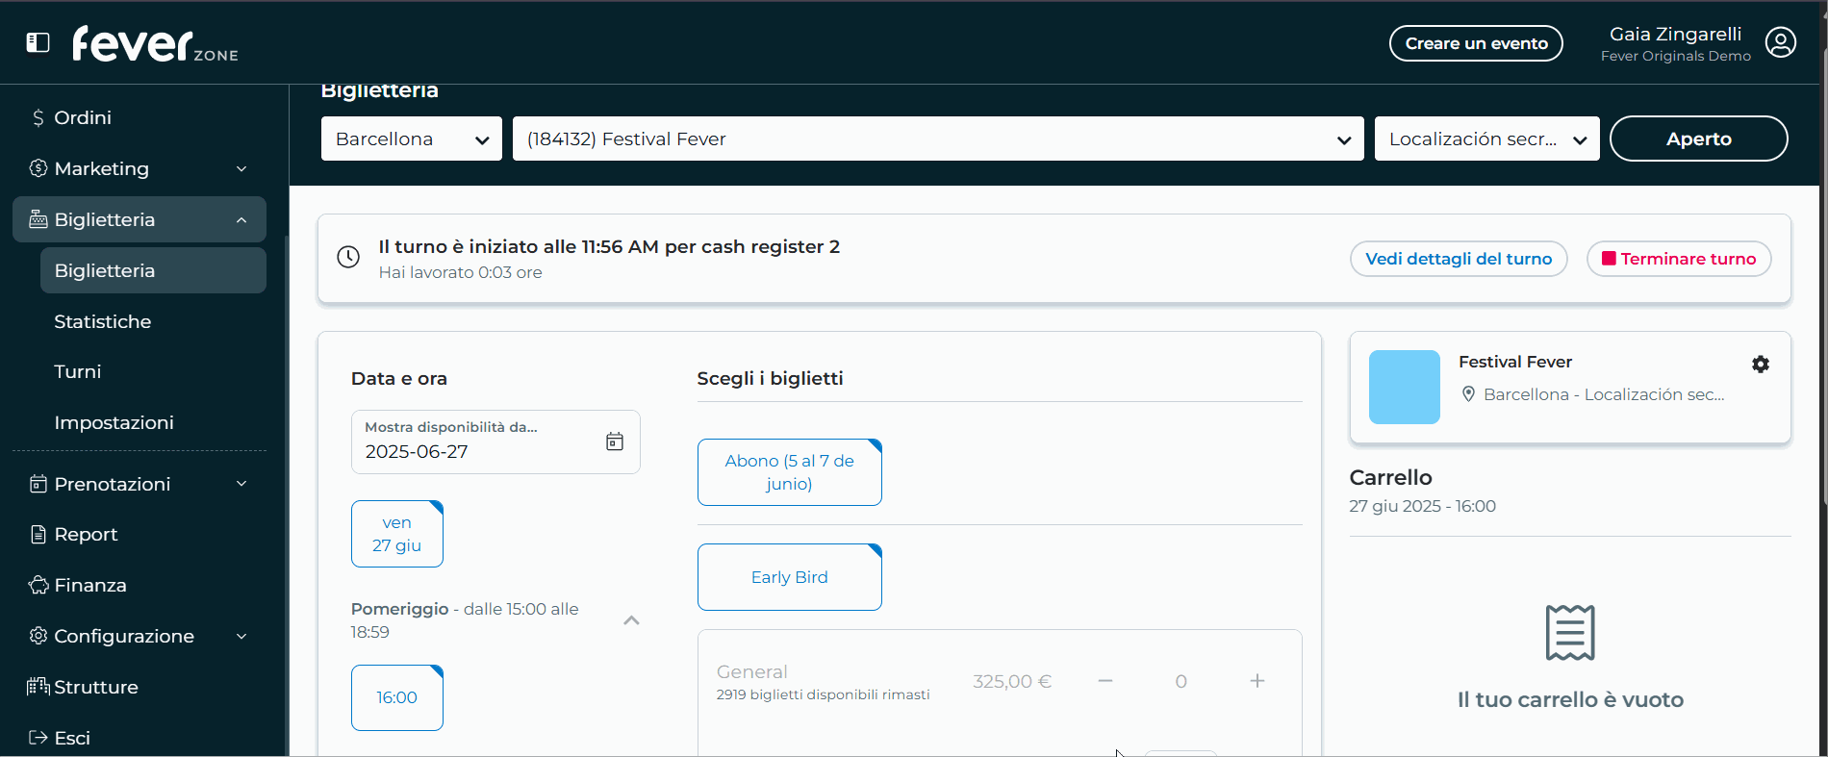The width and height of the screenshot is (1828, 757).
Task: Click the Hai lavorato 0:03 ore text
Action: (x=461, y=272)
